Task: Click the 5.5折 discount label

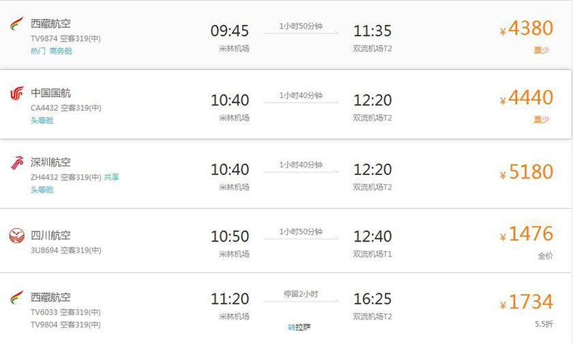Action: (x=544, y=324)
